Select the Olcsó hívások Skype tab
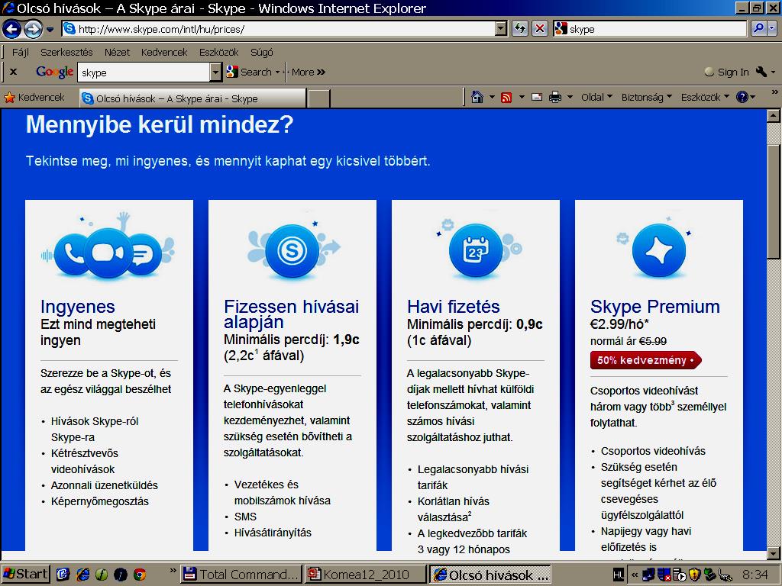 coord(192,98)
